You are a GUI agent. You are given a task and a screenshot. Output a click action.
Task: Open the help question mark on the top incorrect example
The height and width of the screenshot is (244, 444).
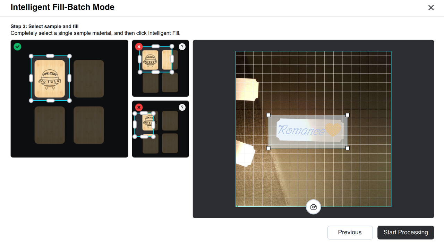tap(182, 47)
